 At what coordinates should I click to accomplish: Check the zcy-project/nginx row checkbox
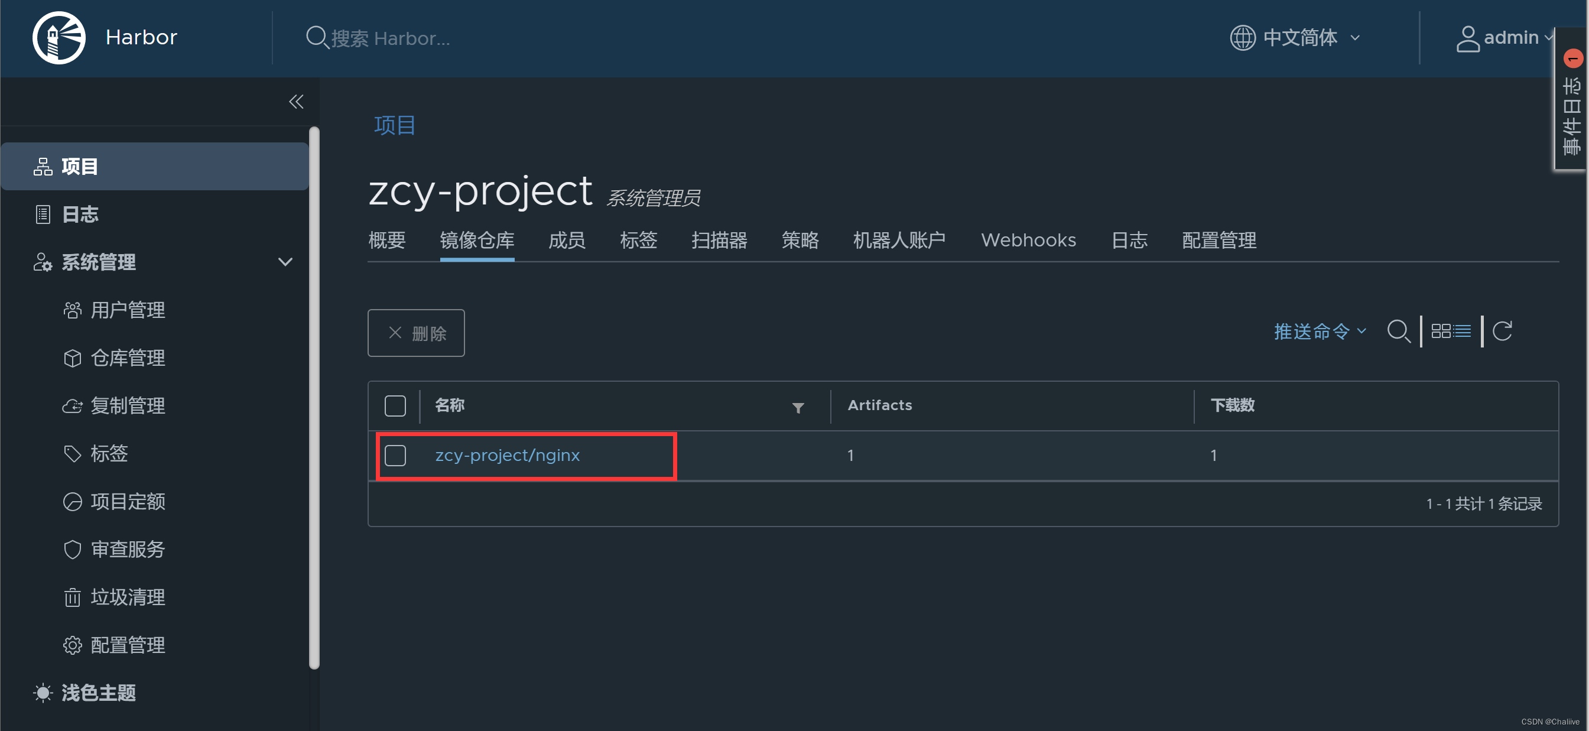[395, 455]
